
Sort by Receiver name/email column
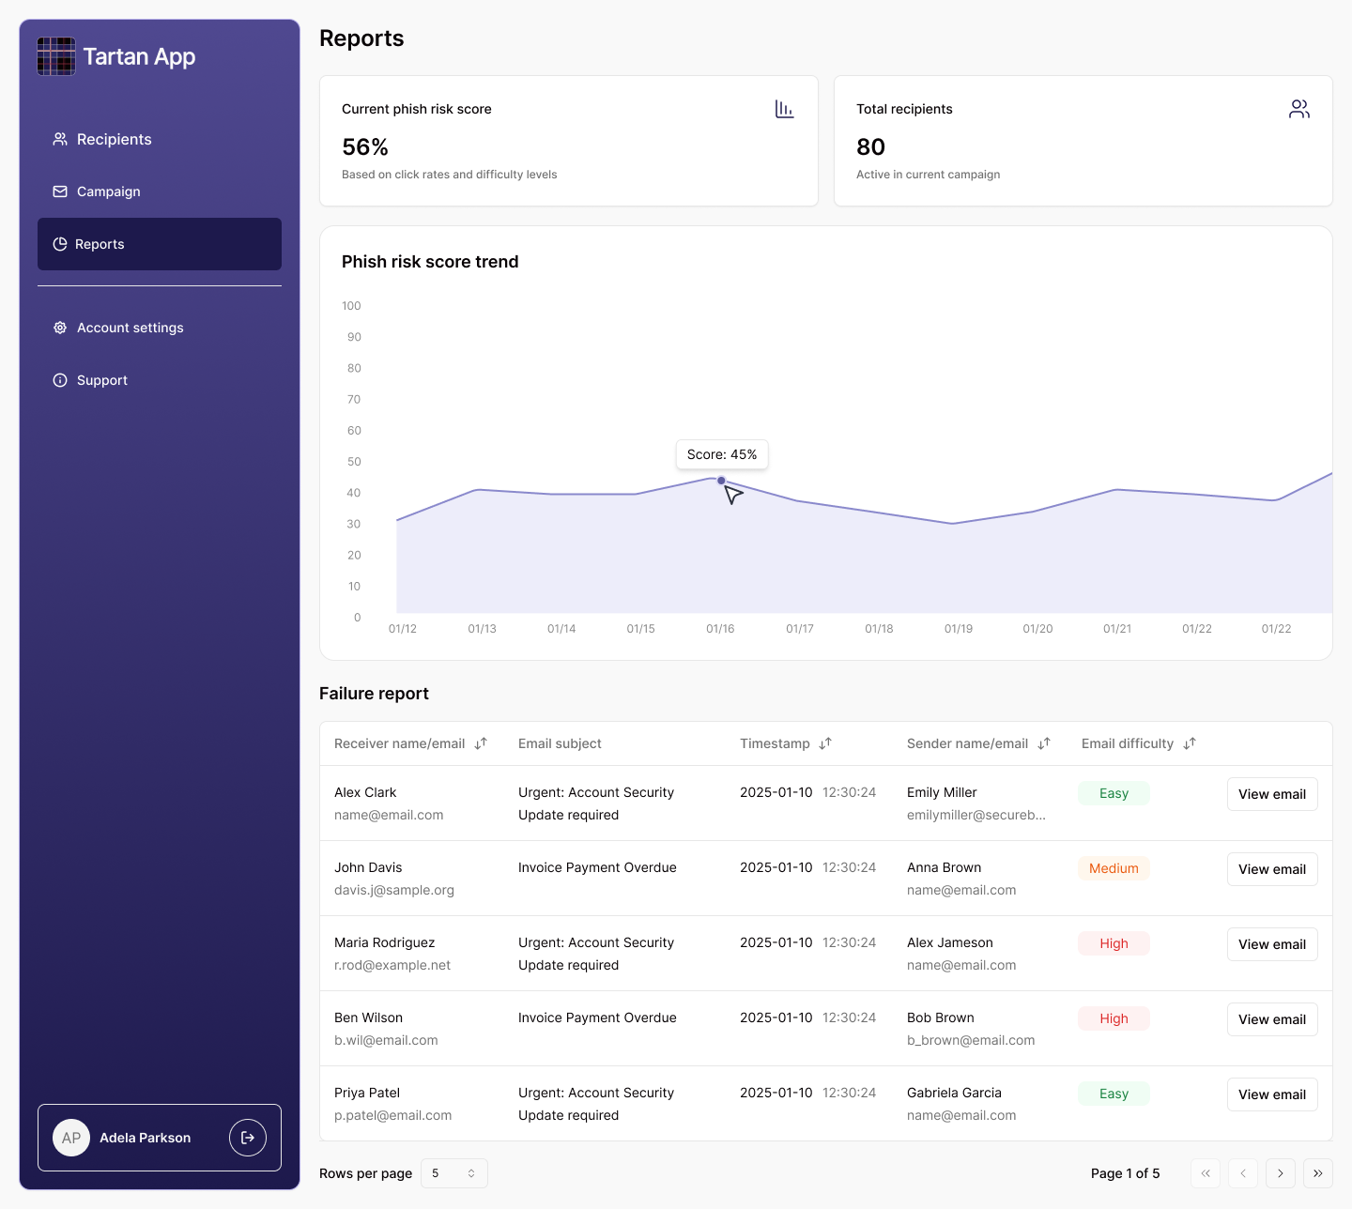click(x=481, y=743)
